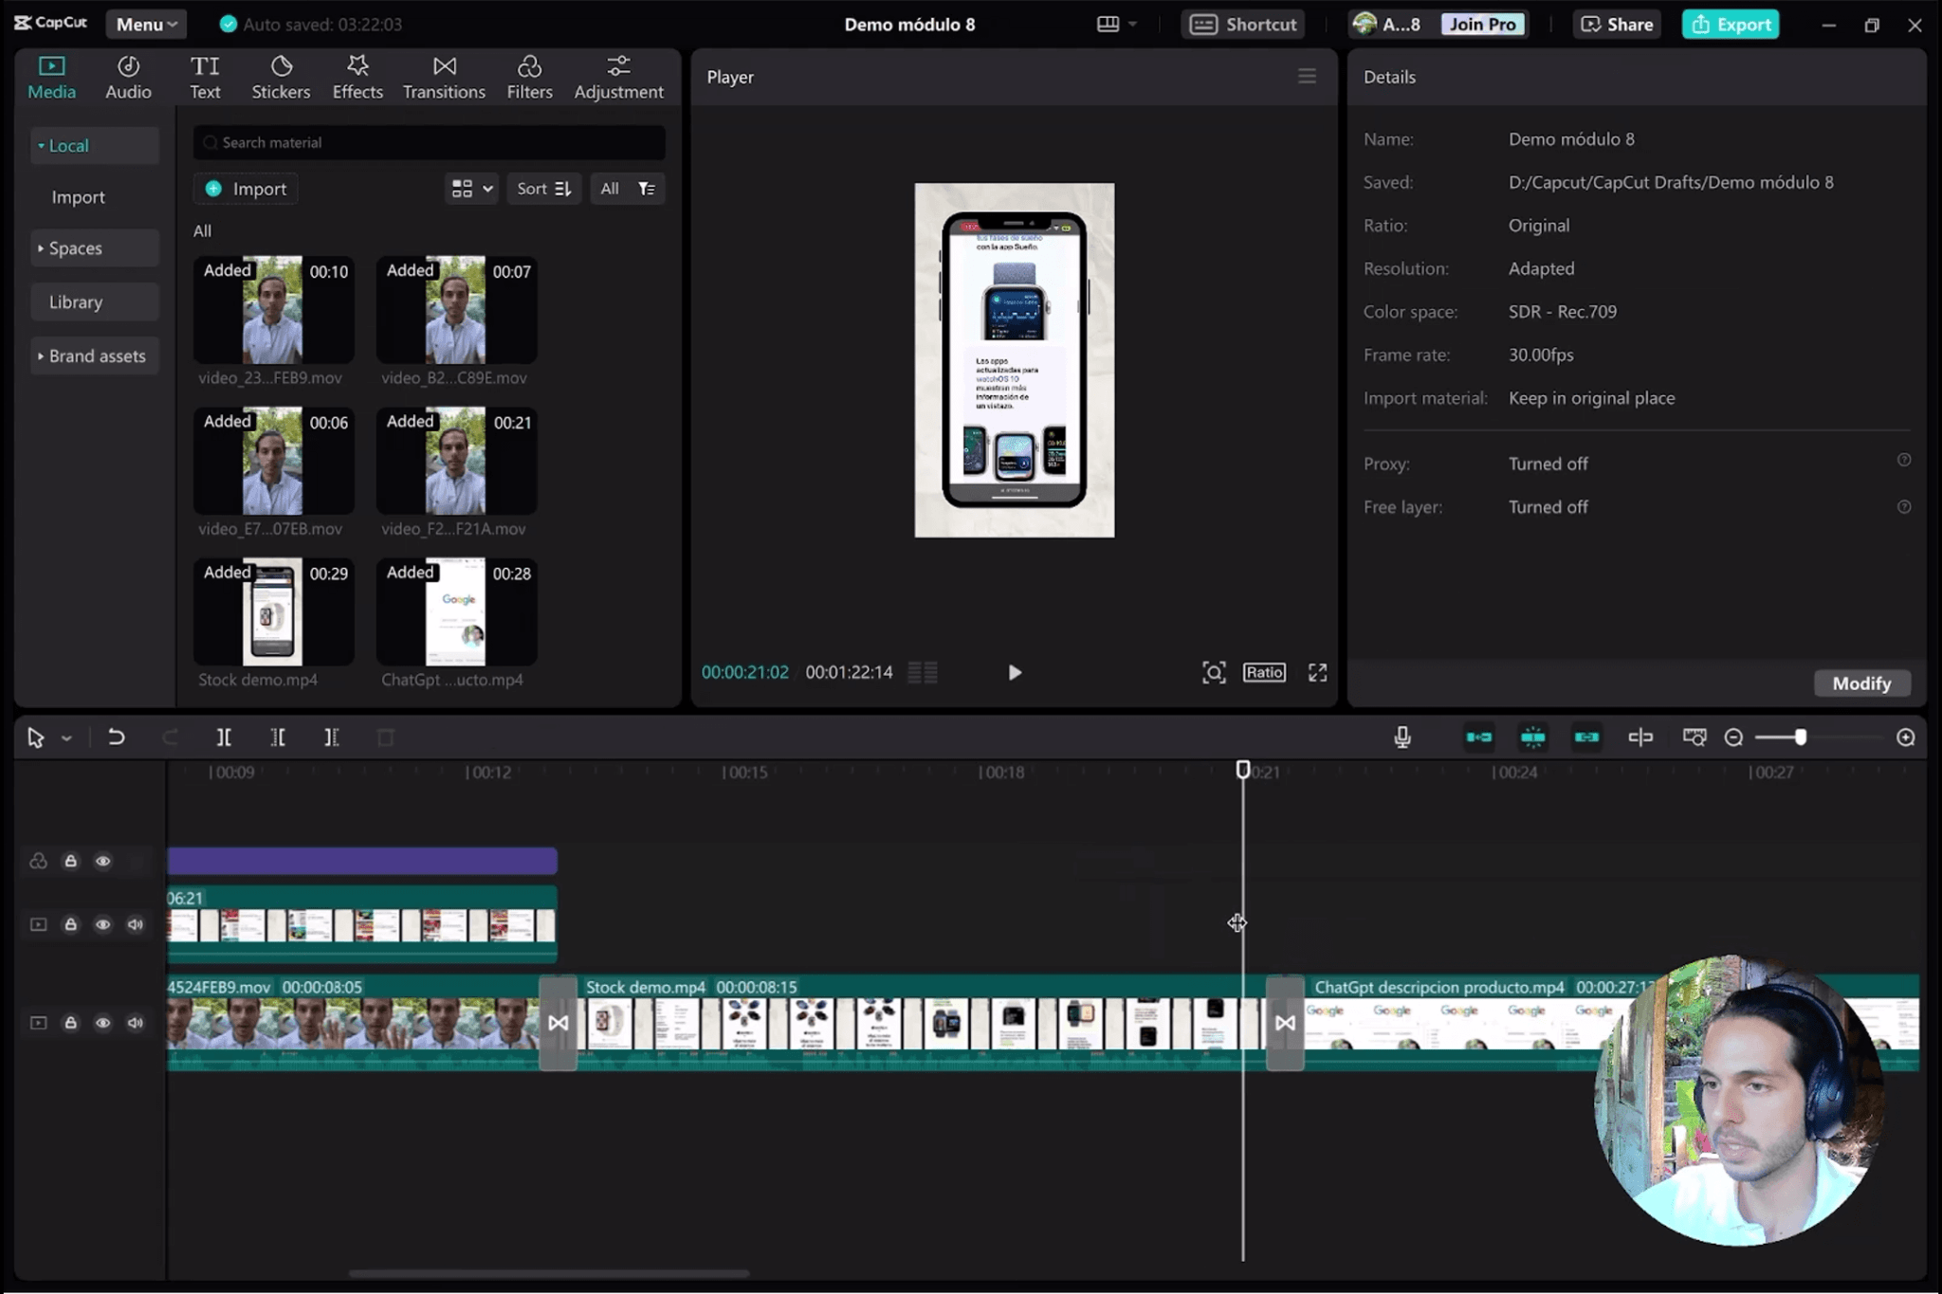Click the freeze frame icon in toolbar
This screenshot has width=1942, height=1294.
pos(1532,737)
